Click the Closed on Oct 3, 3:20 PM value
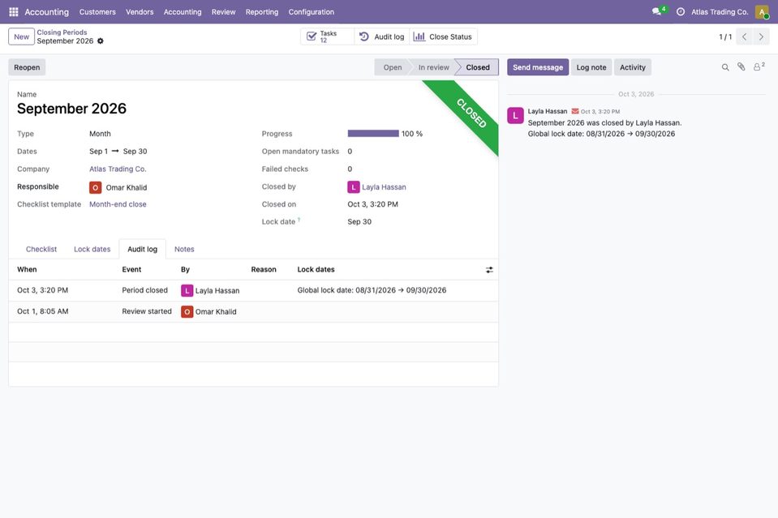 click(372, 204)
